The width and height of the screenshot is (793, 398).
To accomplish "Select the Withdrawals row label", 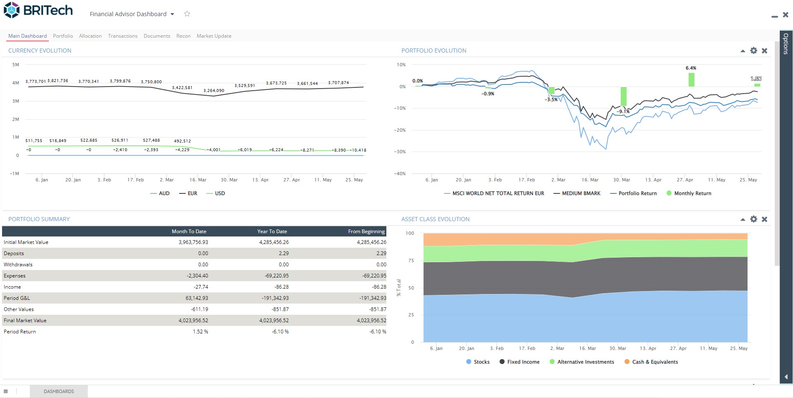I will pyautogui.click(x=18, y=265).
